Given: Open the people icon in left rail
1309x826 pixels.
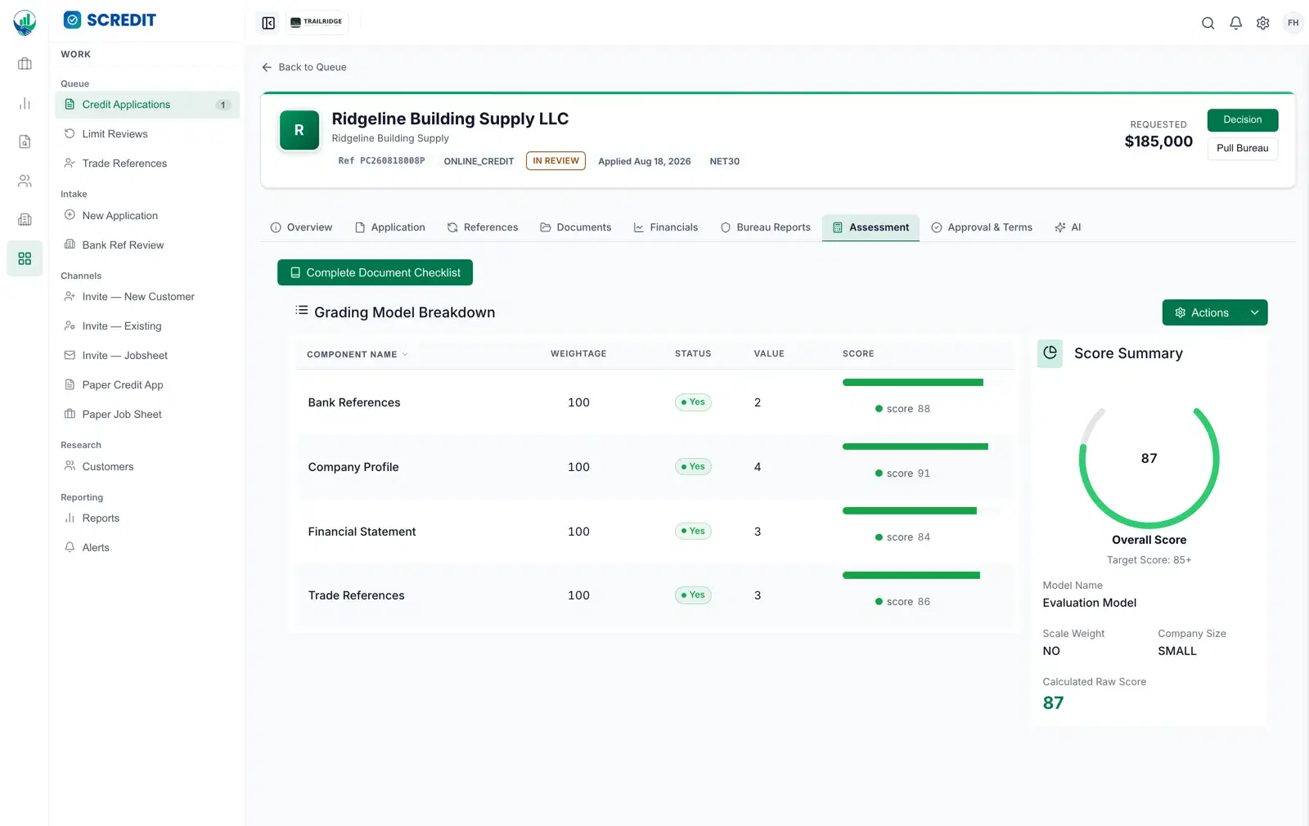Looking at the screenshot, I should coord(25,181).
